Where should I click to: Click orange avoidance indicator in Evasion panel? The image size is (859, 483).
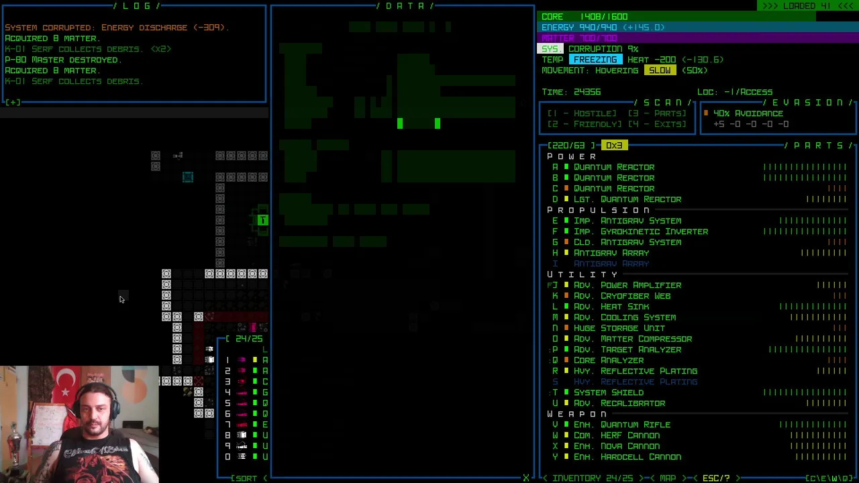point(706,113)
